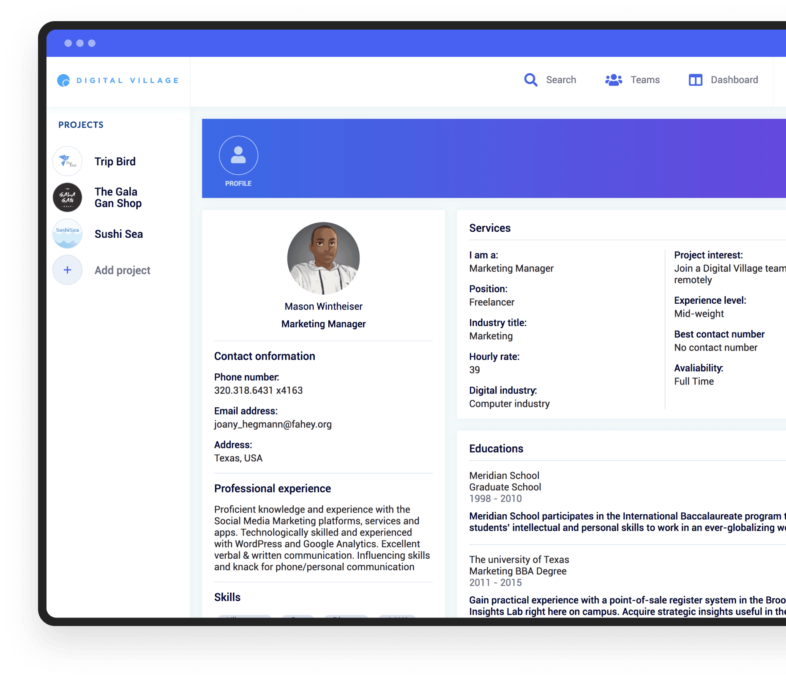
Task: Click the Freelancer position value
Action: 491,302
